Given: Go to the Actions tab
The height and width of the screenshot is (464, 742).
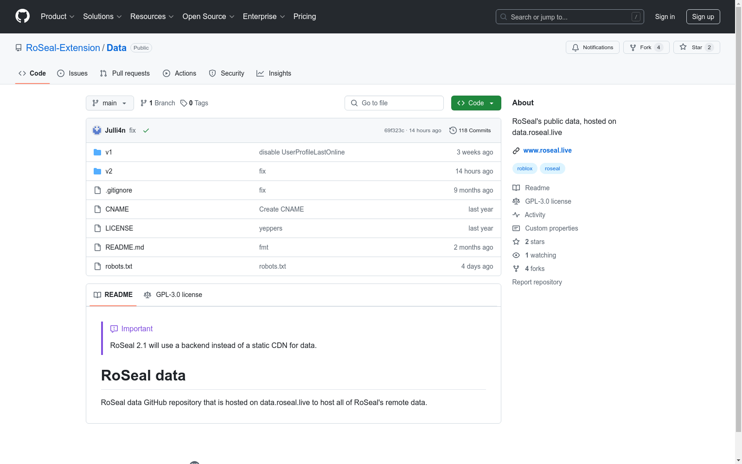Looking at the screenshot, I should (179, 73).
